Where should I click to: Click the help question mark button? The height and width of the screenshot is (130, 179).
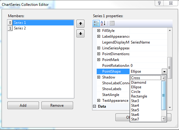pyautogui.click(x=159, y=3)
